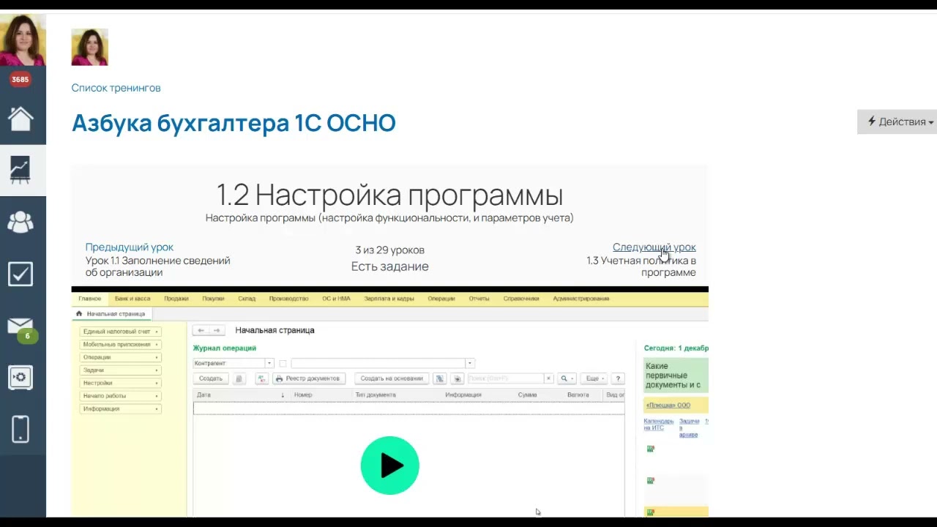
Task: Click the small avatar above Список тренингов
Action: pyautogui.click(x=89, y=47)
